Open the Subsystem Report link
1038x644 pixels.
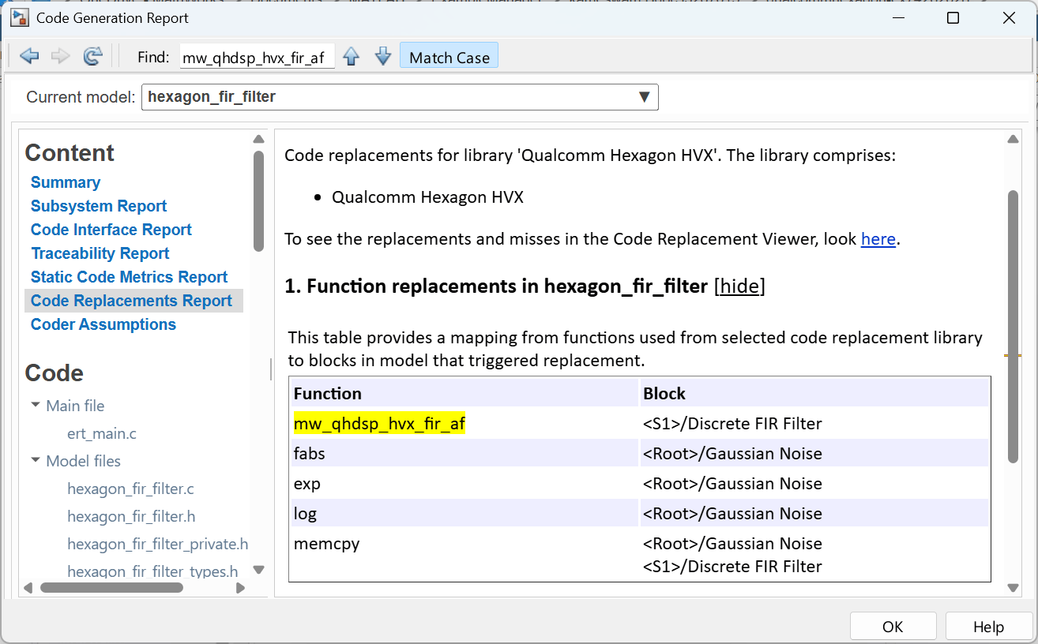99,206
